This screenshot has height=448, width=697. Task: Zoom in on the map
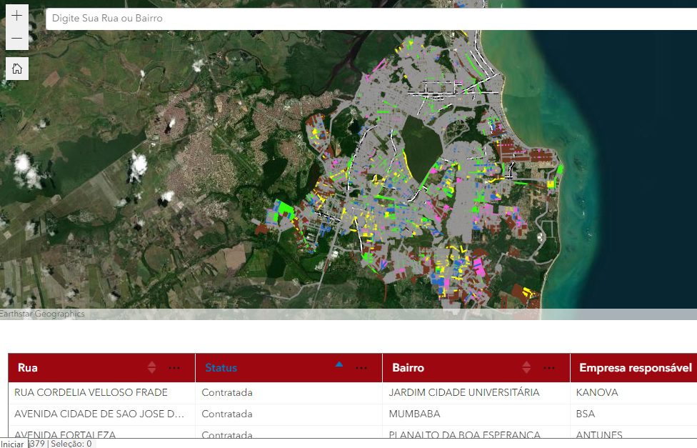click(x=17, y=16)
